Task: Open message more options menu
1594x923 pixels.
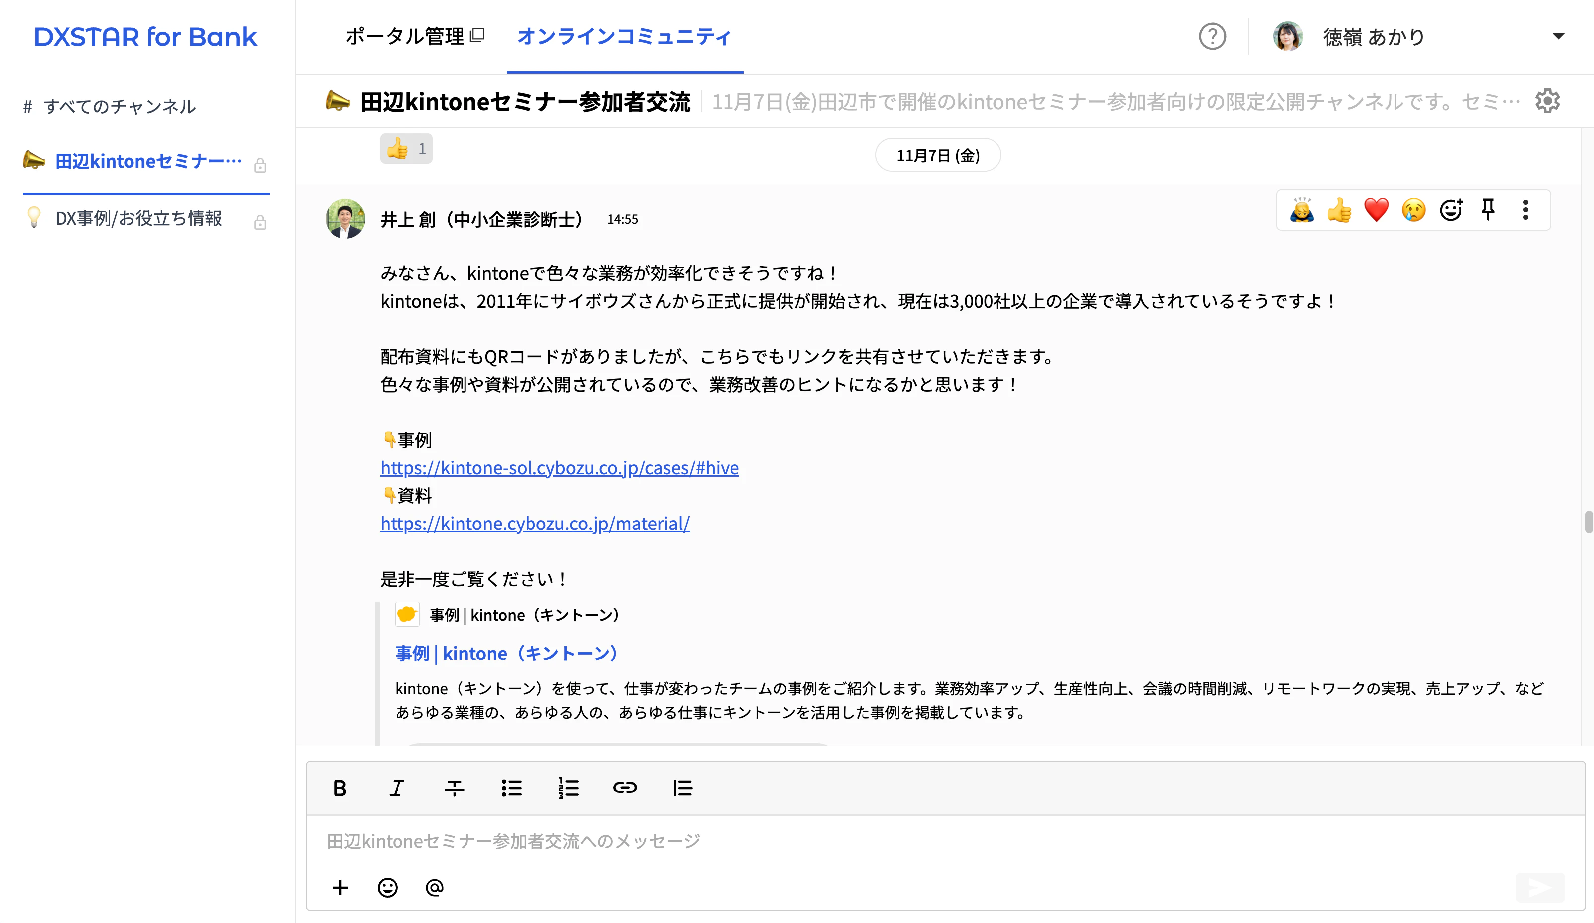Action: pyautogui.click(x=1526, y=210)
